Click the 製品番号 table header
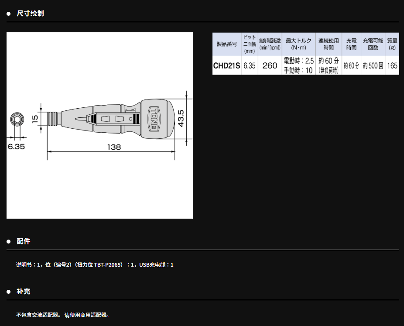 226,45
